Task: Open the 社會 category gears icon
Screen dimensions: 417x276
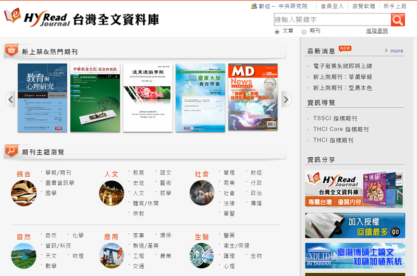Action: pyautogui.click(x=202, y=192)
